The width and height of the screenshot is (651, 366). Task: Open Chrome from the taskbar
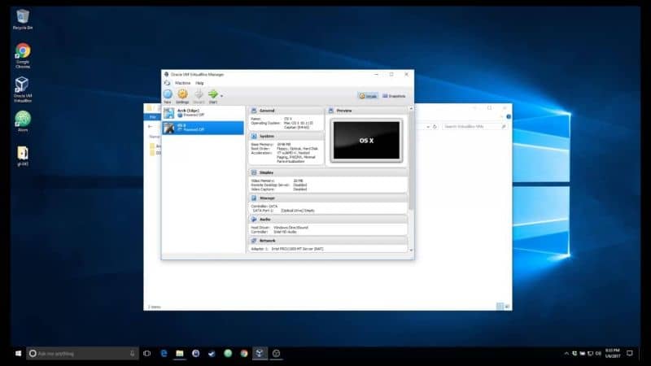pos(244,354)
